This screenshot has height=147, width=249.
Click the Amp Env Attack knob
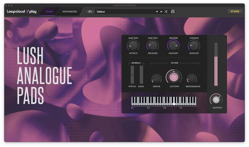[x=133, y=46]
